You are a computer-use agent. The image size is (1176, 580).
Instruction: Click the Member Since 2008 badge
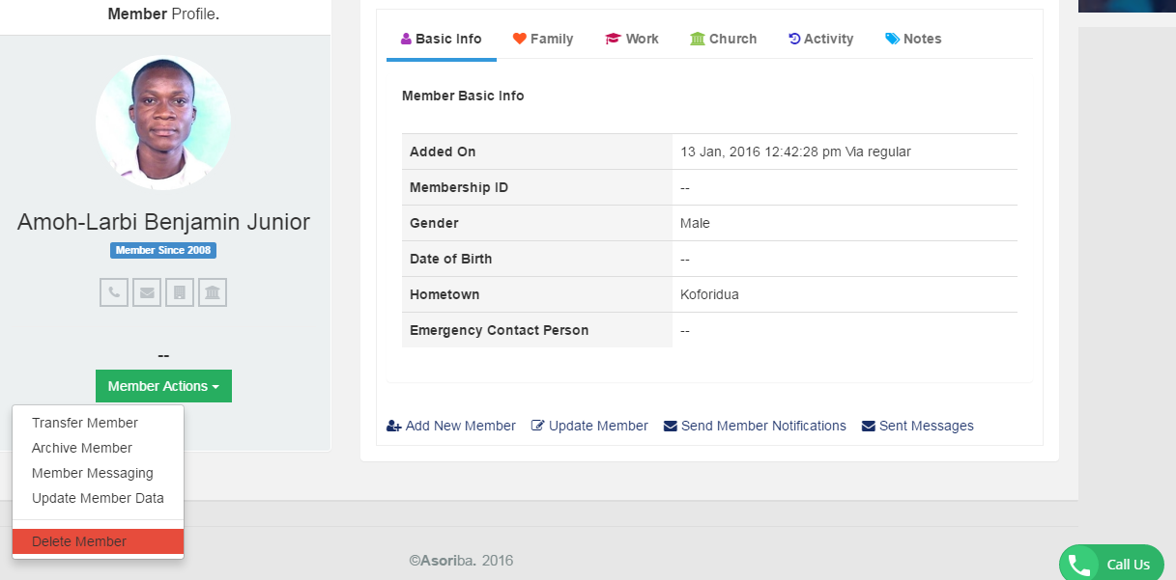(x=163, y=251)
